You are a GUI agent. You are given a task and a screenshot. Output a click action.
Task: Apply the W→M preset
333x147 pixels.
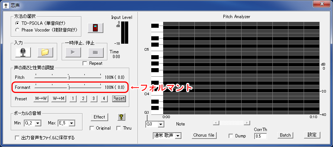click(59, 98)
